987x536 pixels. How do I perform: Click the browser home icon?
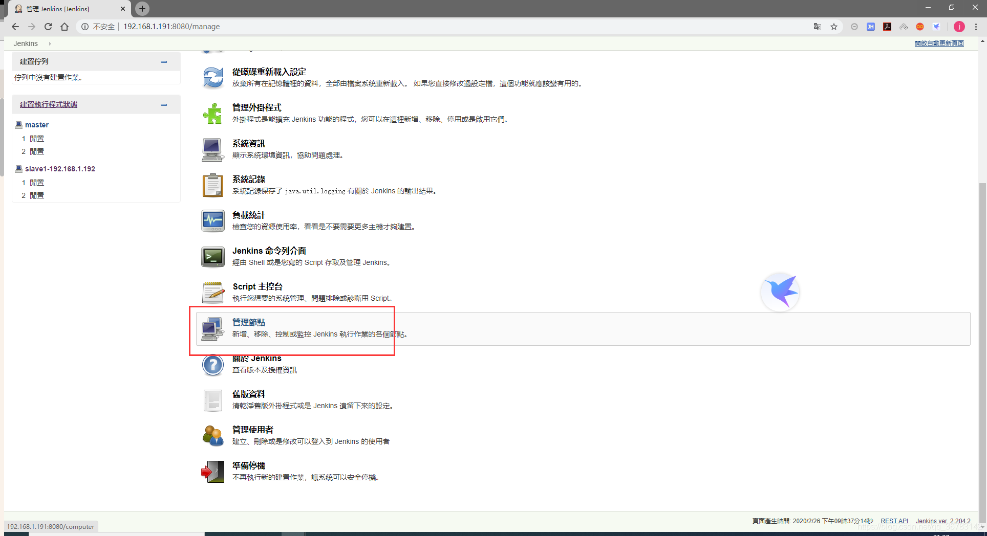[65, 27]
